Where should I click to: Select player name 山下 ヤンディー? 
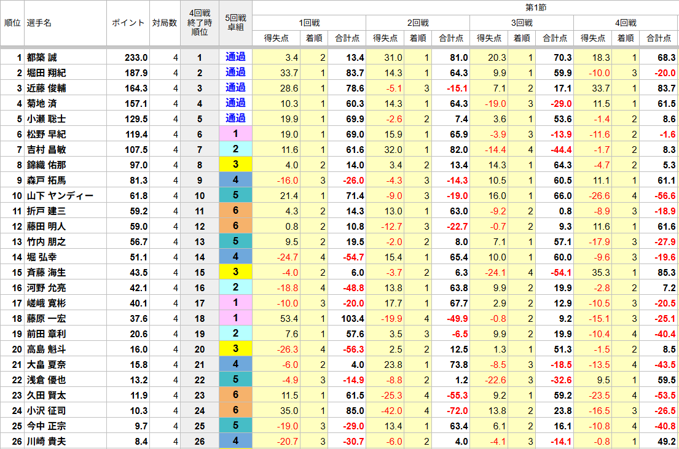pos(60,196)
